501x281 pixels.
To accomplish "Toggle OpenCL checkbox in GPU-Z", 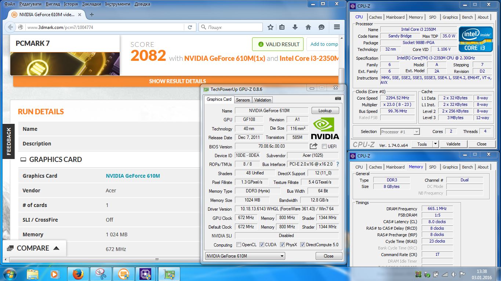I will [x=239, y=245].
